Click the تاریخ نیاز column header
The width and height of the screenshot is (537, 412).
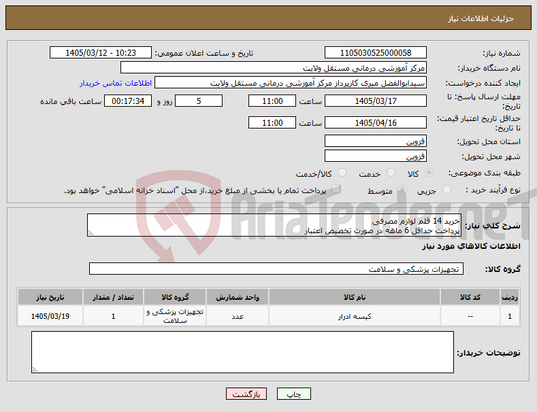pos(50,297)
